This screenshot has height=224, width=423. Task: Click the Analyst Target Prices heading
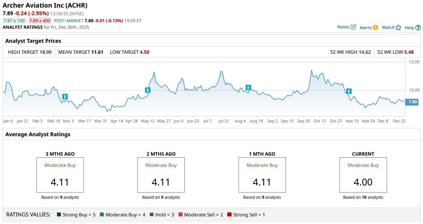click(33, 41)
